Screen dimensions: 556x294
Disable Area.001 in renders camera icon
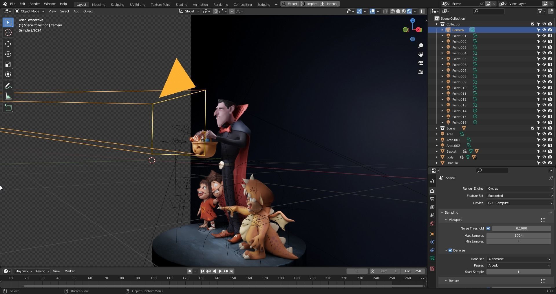coord(550,140)
